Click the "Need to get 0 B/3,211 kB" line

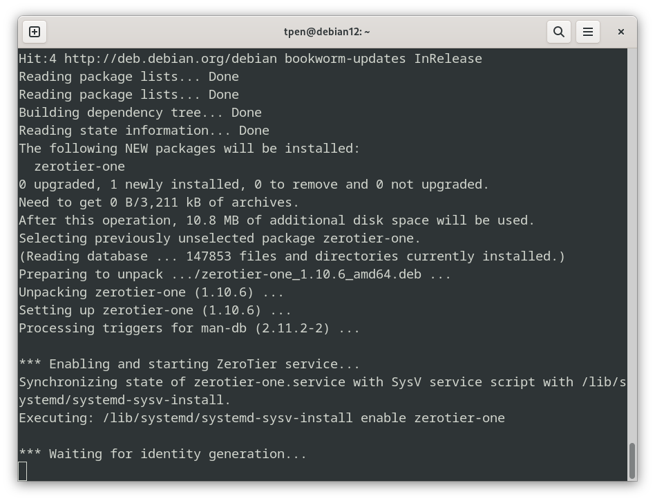[159, 202]
